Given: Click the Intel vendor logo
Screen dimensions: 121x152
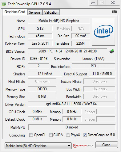Looking at the screenshot, I should point(103,32).
